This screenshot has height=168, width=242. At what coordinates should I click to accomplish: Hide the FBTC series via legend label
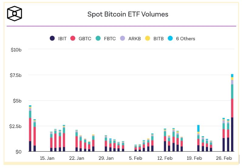click(109, 38)
